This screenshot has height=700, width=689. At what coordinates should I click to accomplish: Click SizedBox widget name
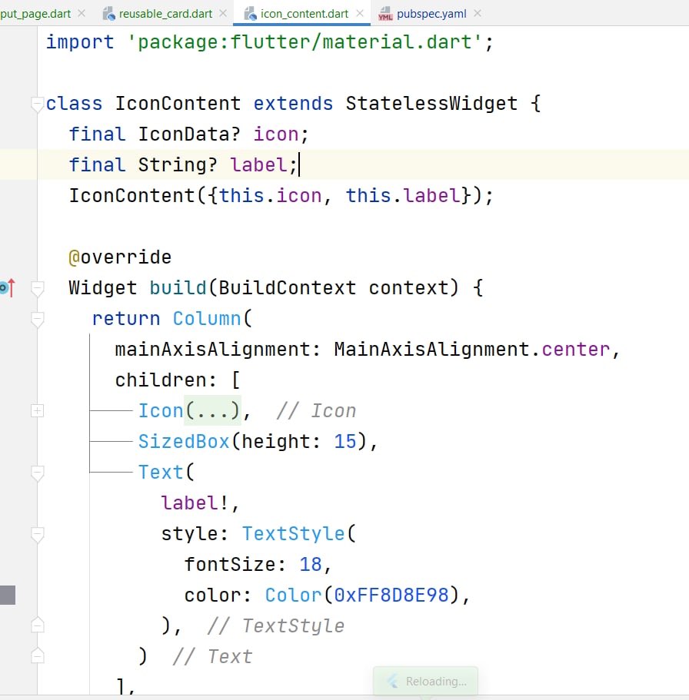pyautogui.click(x=184, y=442)
